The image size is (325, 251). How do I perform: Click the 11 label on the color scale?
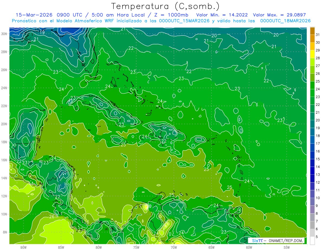point(318,190)
